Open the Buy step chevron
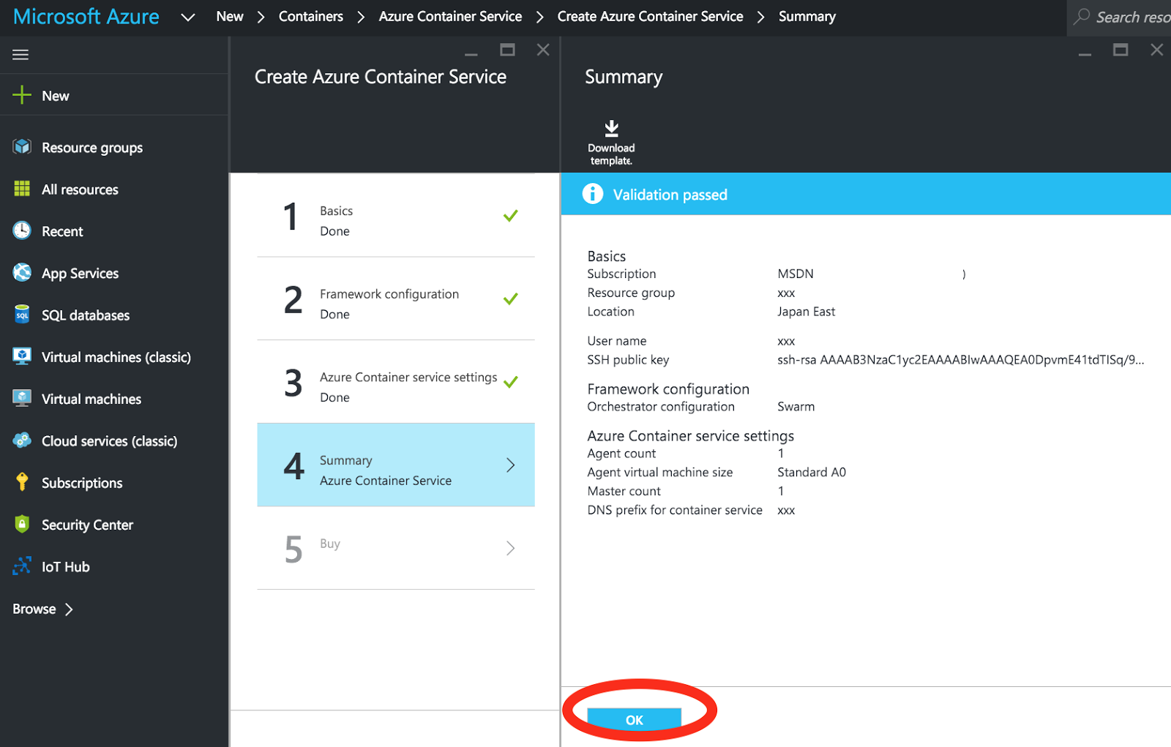Screen dimensions: 1171x747 coord(511,548)
